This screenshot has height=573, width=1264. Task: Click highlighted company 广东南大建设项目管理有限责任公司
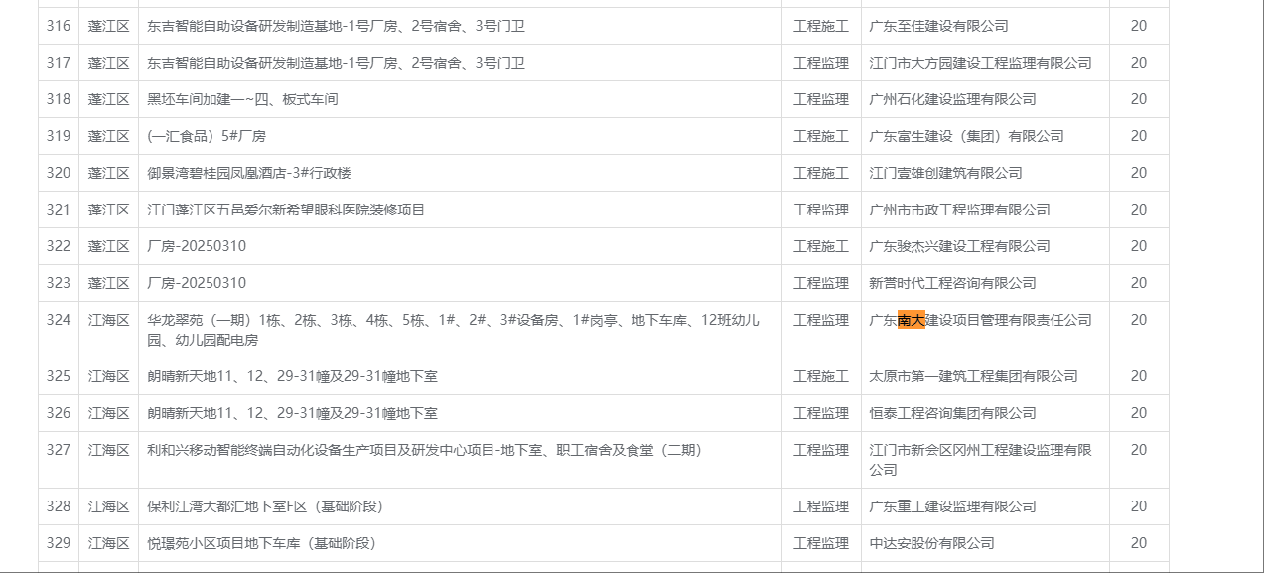(x=980, y=320)
